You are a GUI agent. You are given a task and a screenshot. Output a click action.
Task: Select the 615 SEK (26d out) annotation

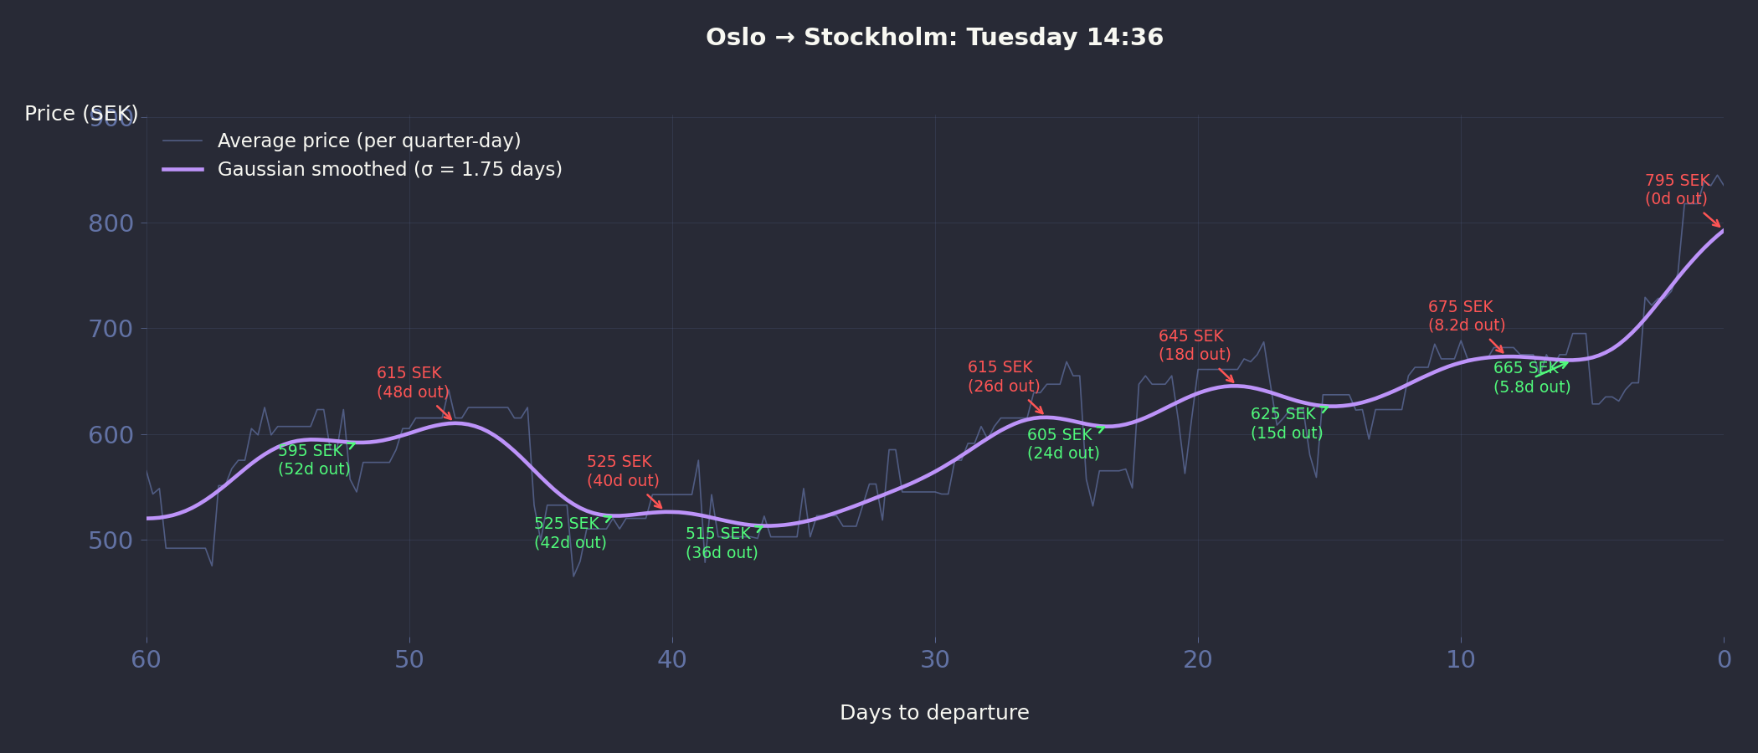point(1004,376)
